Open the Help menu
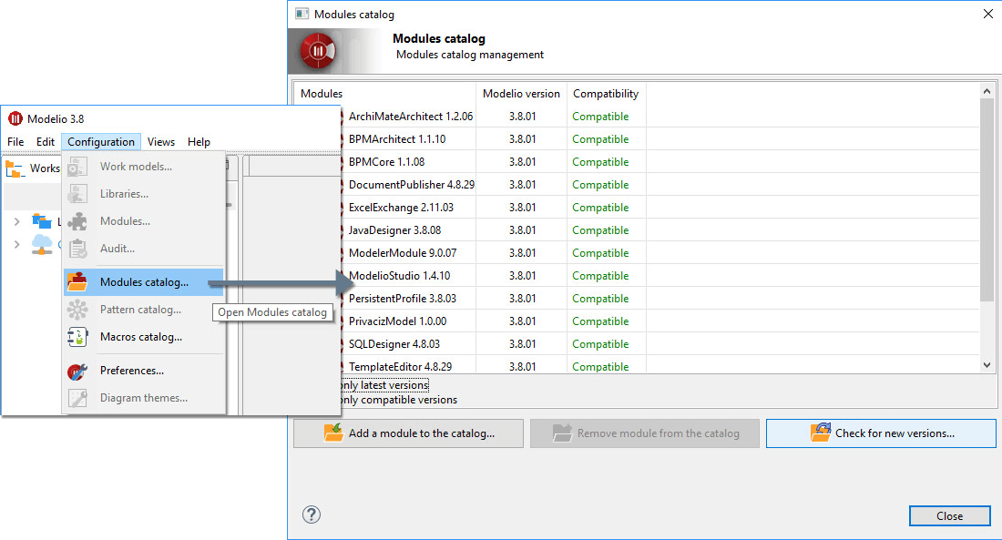The image size is (1002, 540). point(199,142)
